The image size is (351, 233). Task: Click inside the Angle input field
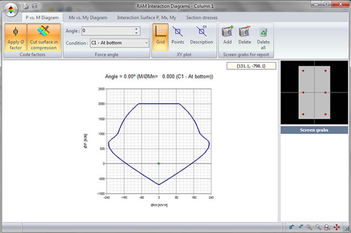(x=108, y=31)
